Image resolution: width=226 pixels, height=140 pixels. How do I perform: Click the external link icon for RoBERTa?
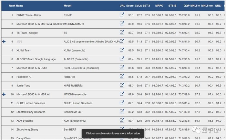tap(122, 76)
